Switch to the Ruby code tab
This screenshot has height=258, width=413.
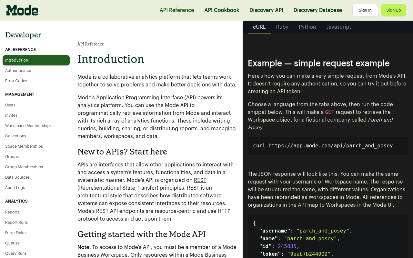282,27
